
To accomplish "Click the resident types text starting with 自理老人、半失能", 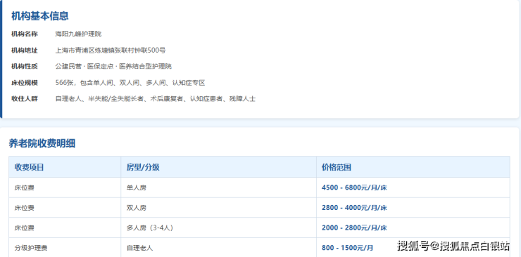I will (155, 99).
